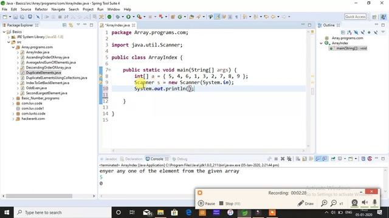Pause the screen recording

click(207, 203)
